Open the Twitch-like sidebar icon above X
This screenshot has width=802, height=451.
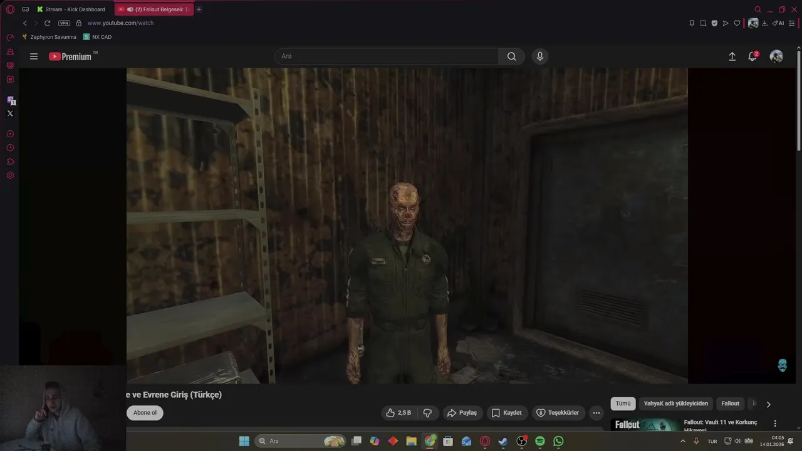pyautogui.click(x=10, y=100)
